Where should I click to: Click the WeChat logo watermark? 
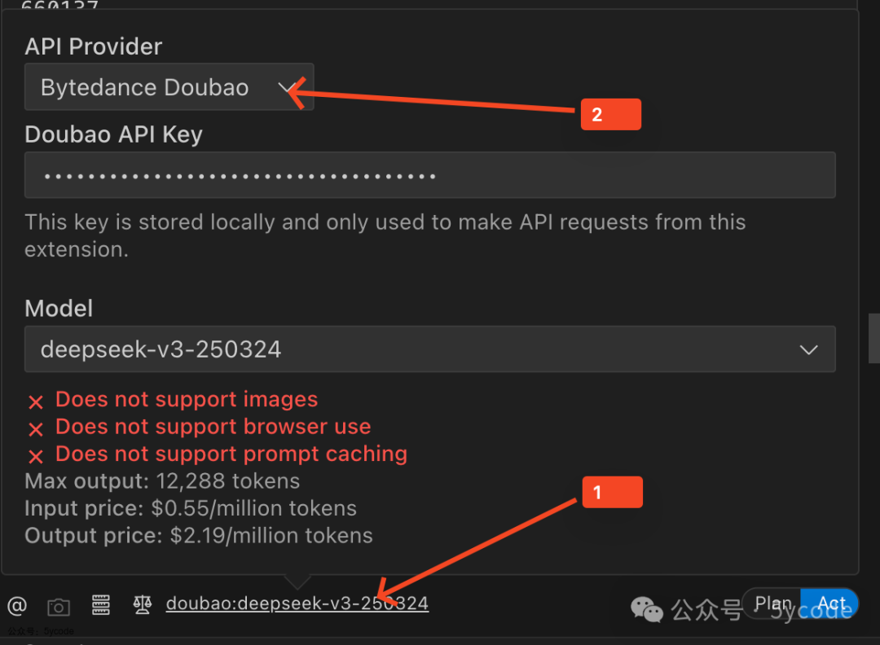click(x=649, y=608)
